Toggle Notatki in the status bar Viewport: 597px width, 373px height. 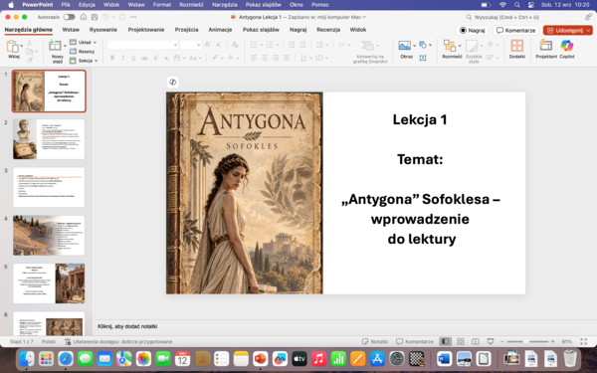[x=375, y=341]
